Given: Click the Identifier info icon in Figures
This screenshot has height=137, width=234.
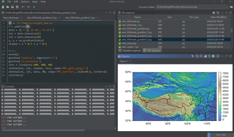Looking at the screenshot, I should point(218,56).
